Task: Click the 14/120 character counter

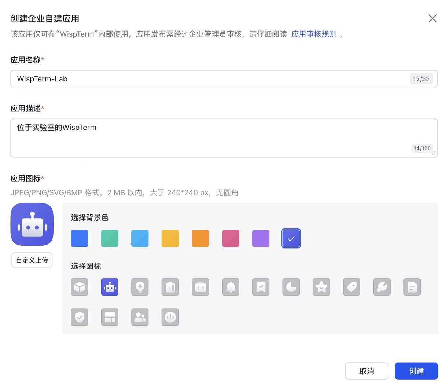Action: tap(422, 148)
